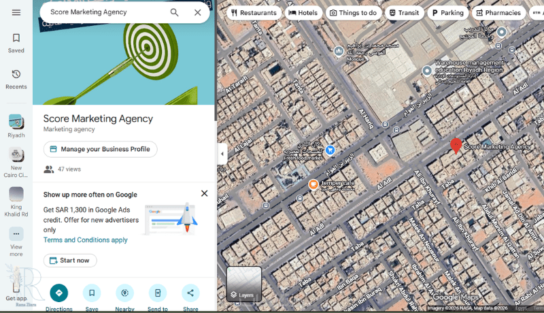Click Manage your Business Profile button

click(x=100, y=149)
